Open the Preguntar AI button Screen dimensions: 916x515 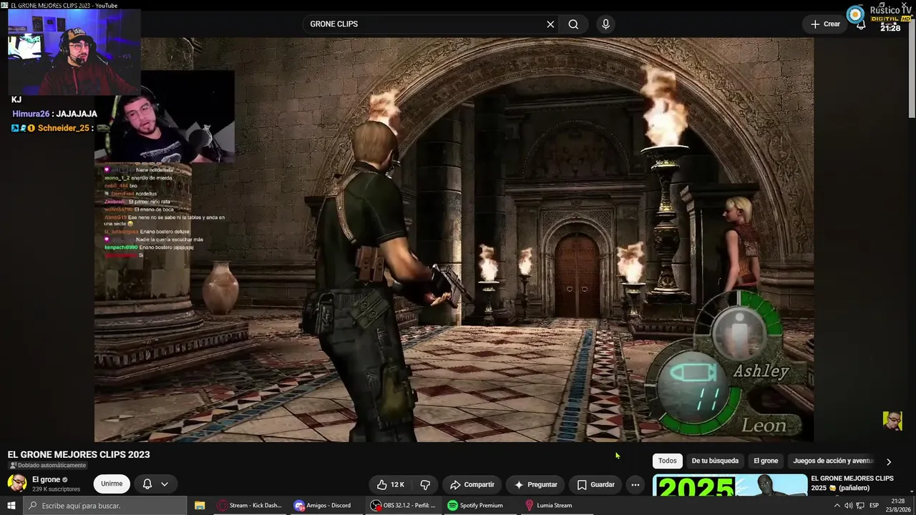click(x=535, y=484)
